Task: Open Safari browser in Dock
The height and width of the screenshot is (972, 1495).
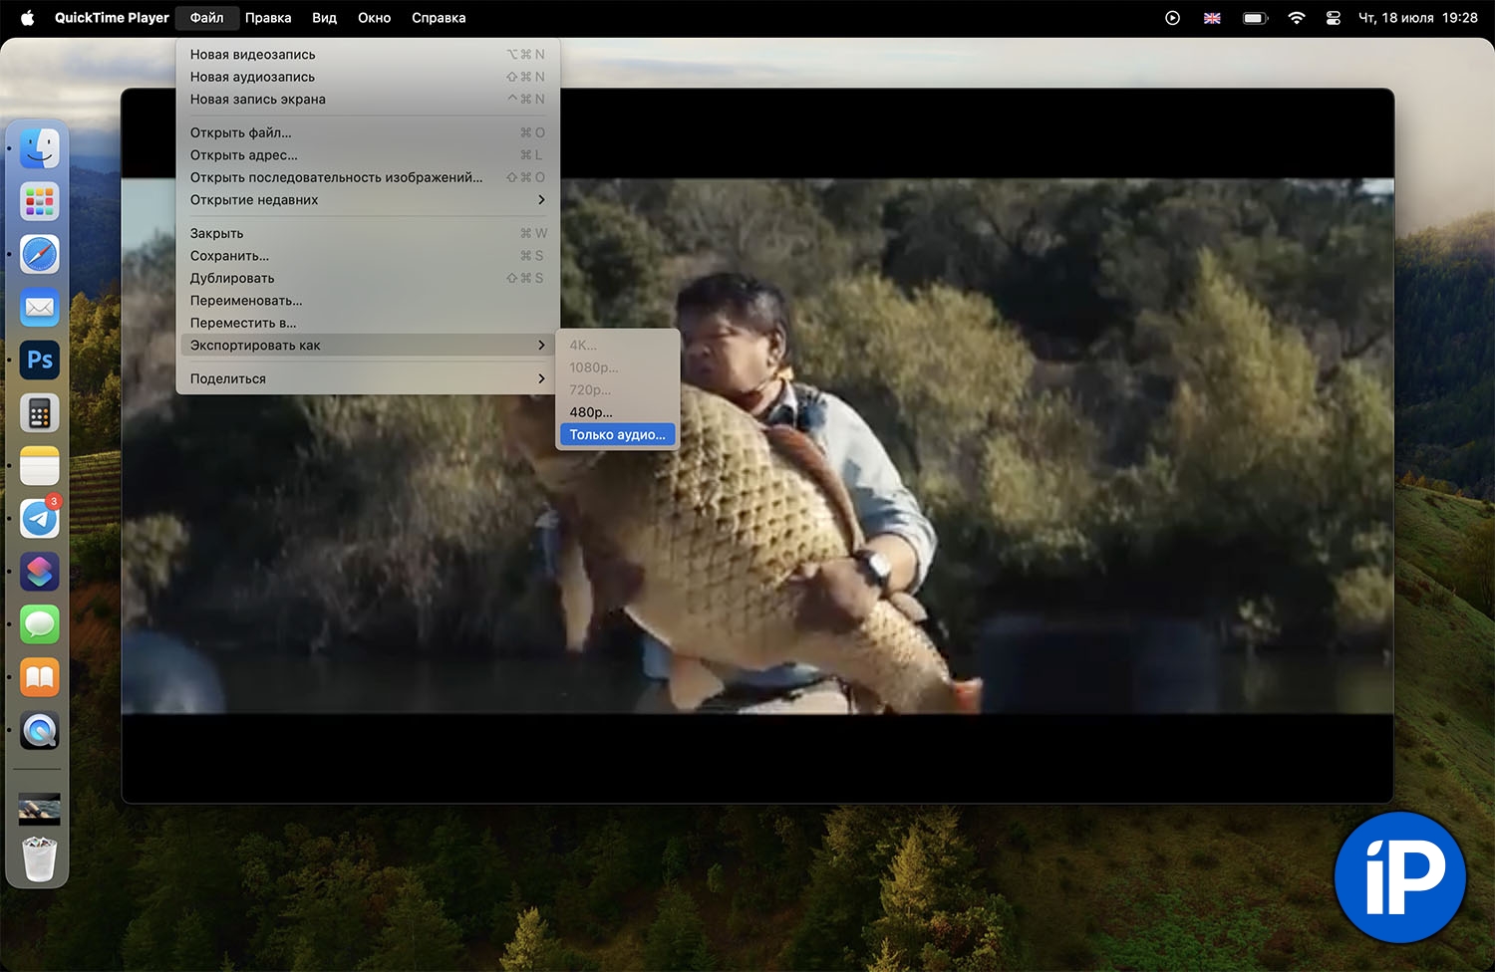Action: click(x=40, y=255)
